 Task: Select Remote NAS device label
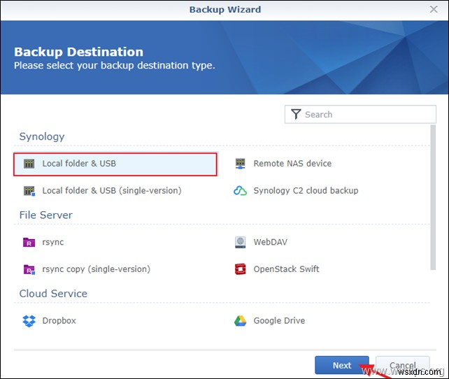click(292, 164)
